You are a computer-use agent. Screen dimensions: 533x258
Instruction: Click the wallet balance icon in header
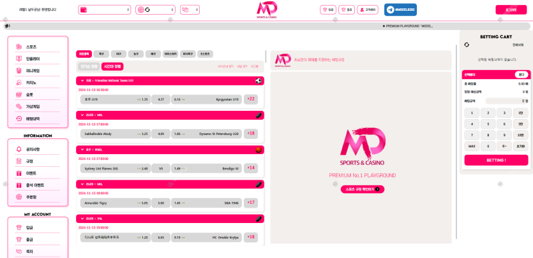[x=83, y=10]
